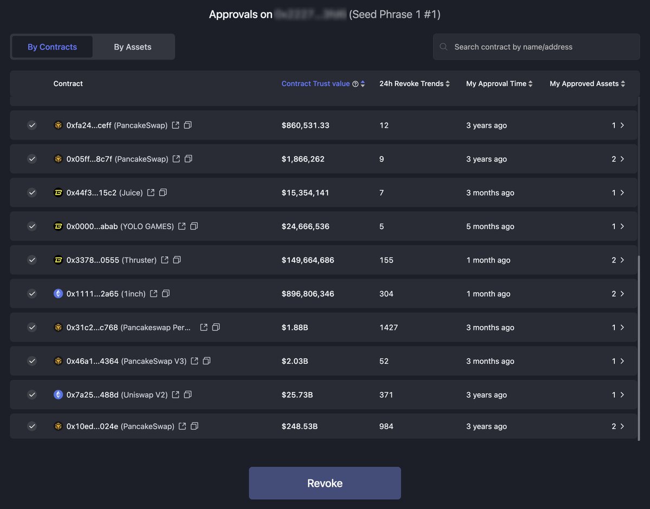Click the 1427 revoke trends value
This screenshot has width=650, height=509.
click(x=388, y=327)
